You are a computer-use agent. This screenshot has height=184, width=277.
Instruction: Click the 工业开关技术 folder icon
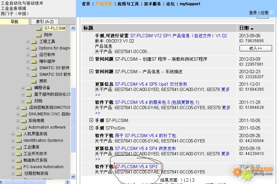(19, 154)
